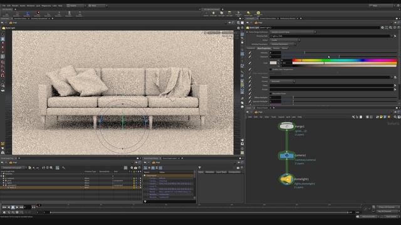Click the light color swatch
This screenshot has width=401, height=225.
[273, 62]
